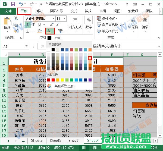Decrease font size with small A
Viewport: 163px width, 151px height.
58,25
